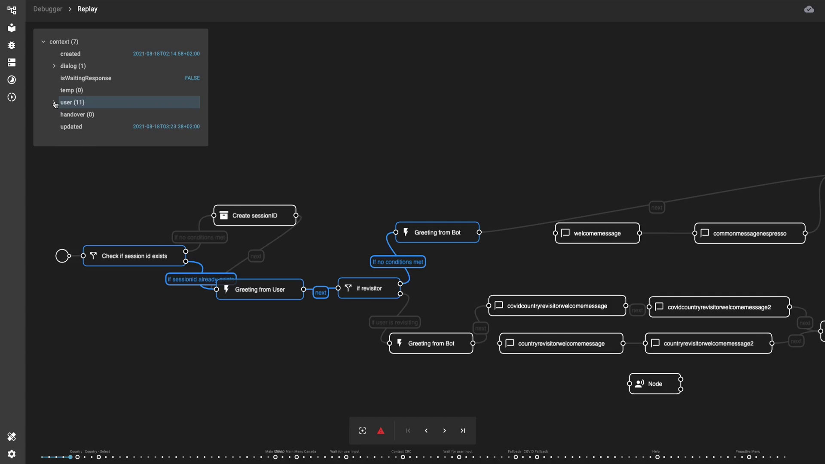Open the replay history sidebar icon
The image size is (825, 464).
[x=12, y=97]
